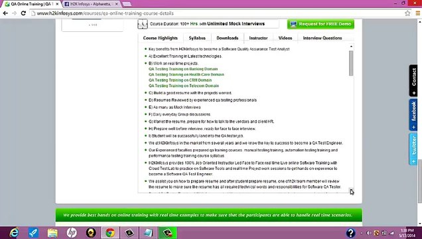Click the content panel scroll-up arrow
422x239 pixels.
[x=351, y=46]
